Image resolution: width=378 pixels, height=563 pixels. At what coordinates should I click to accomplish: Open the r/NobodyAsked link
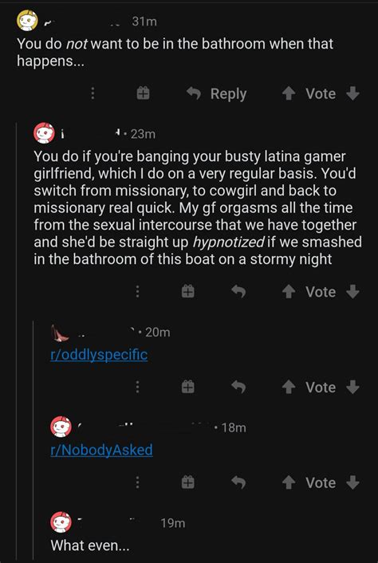(x=101, y=450)
